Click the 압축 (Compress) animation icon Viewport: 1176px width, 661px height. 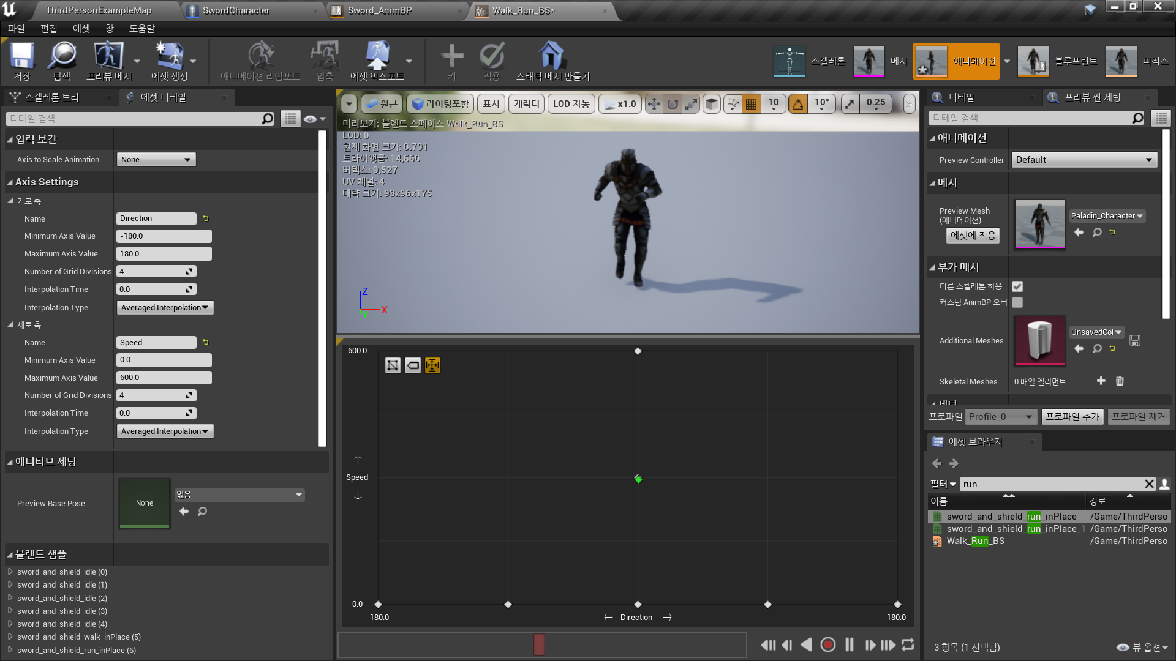(x=324, y=58)
